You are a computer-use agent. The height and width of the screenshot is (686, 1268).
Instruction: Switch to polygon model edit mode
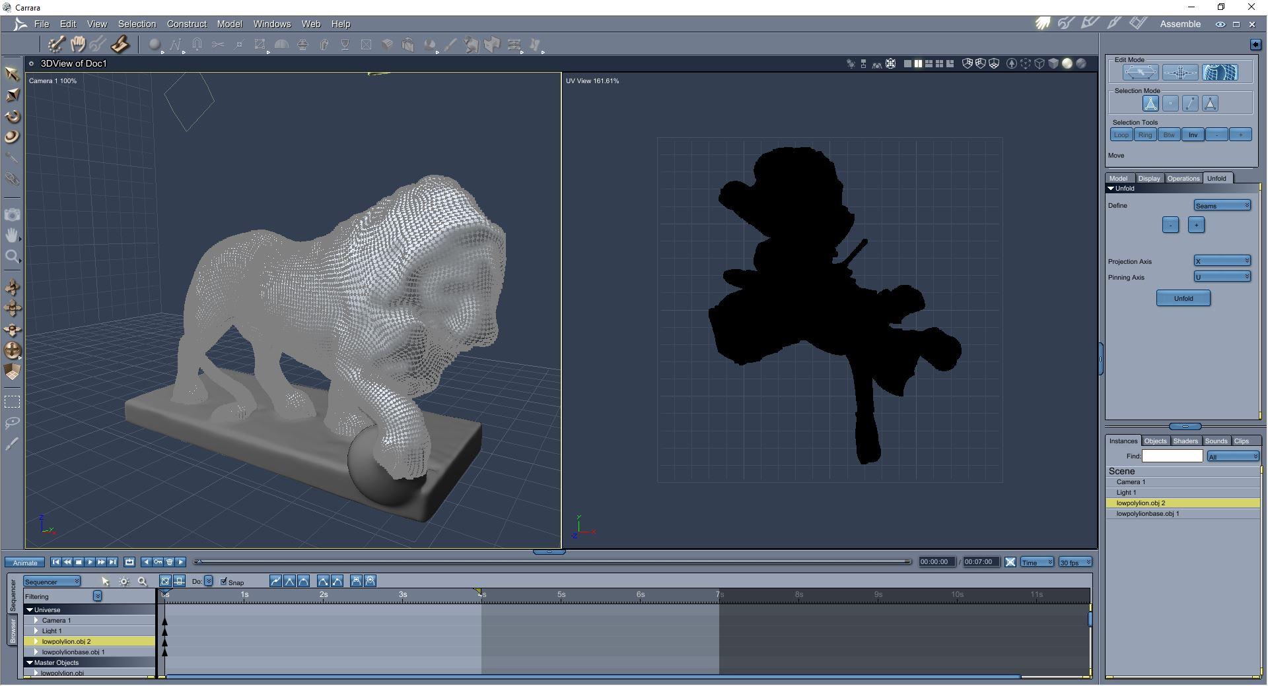coord(1141,73)
